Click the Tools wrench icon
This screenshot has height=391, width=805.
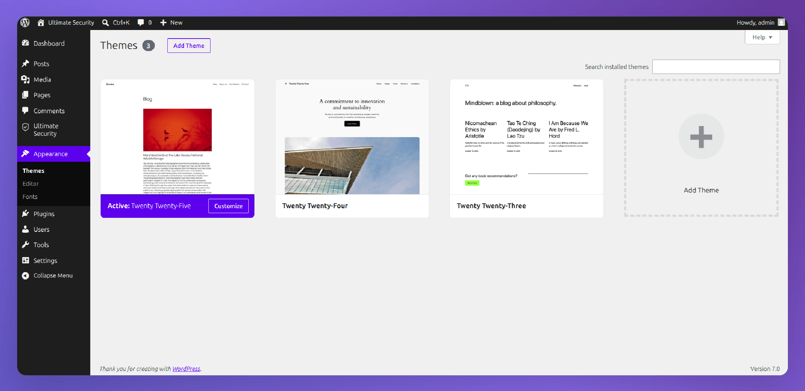(x=25, y=245)
